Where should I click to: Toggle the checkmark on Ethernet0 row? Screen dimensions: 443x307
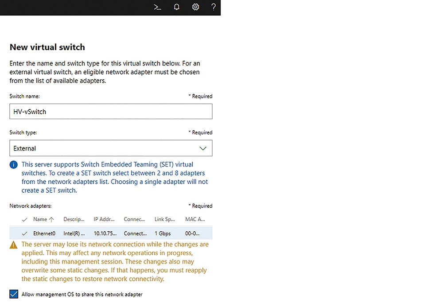point(24,233)
